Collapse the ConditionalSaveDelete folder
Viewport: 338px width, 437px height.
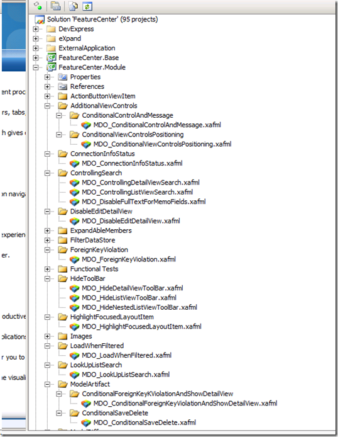pos(59,413)
